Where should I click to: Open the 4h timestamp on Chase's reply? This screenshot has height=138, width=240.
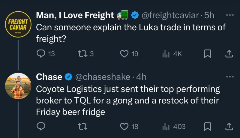[141, 77]
